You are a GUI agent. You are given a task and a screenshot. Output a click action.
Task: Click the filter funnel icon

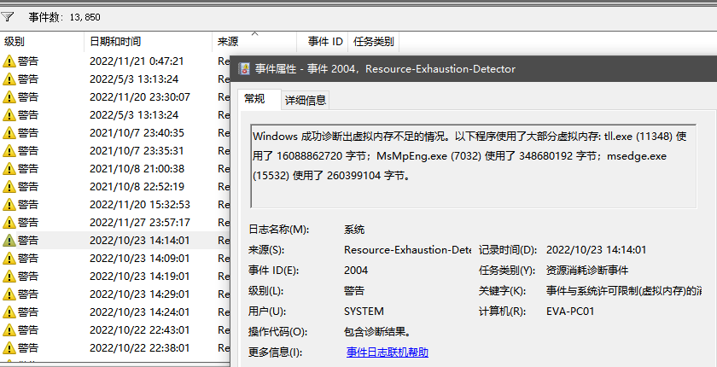tap(8, 16)
